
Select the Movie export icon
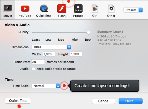[x=8, y=9]
